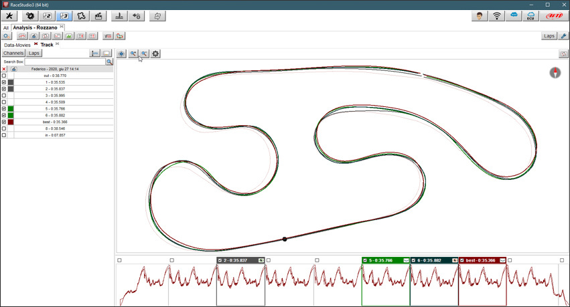Open the movies clapperboard icon
Screen dimensions: 570x307
(98, 15)
